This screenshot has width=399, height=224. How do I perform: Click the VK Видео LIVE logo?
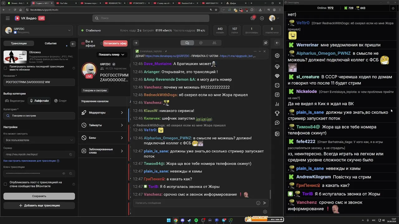[x=30, y=18]
